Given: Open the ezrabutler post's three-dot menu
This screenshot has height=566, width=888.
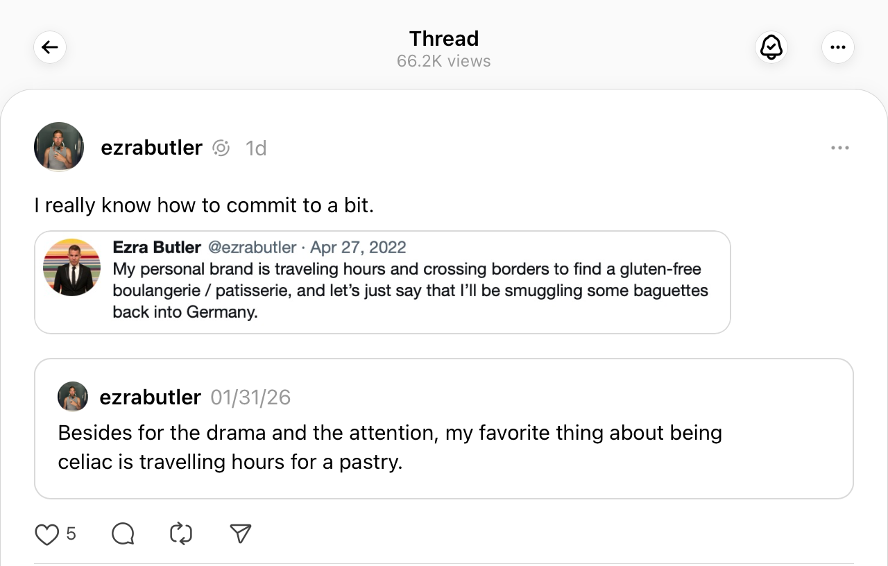Looking at the screenshot, I should (839, 148).
